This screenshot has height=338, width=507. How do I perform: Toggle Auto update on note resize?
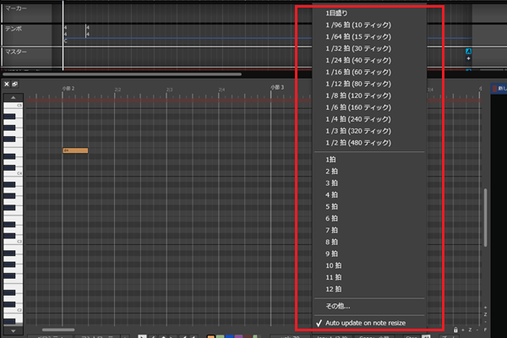point(363,322)
